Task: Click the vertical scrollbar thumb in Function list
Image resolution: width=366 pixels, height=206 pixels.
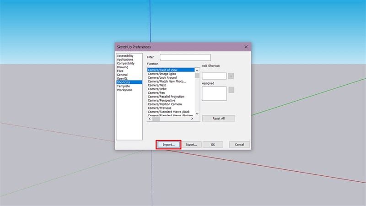Action: [x=197, y=76]
